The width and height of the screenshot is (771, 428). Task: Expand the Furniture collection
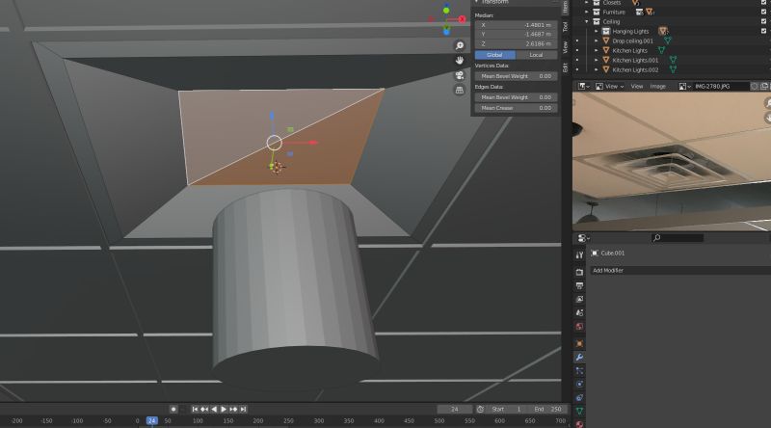pyautogui.click(x=587, y=12)
